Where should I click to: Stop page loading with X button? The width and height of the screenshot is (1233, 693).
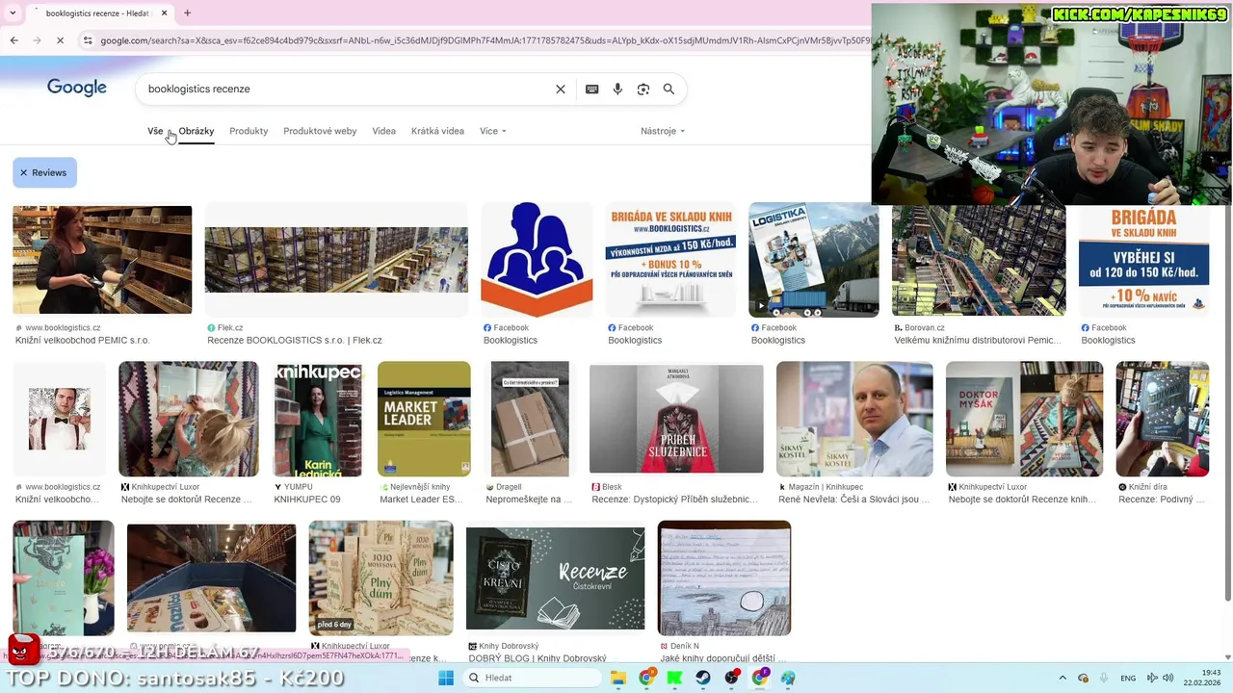click(x=60, y=40)
